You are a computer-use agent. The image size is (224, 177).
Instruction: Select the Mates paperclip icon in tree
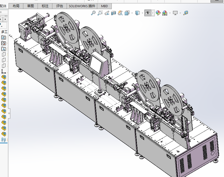4,139
